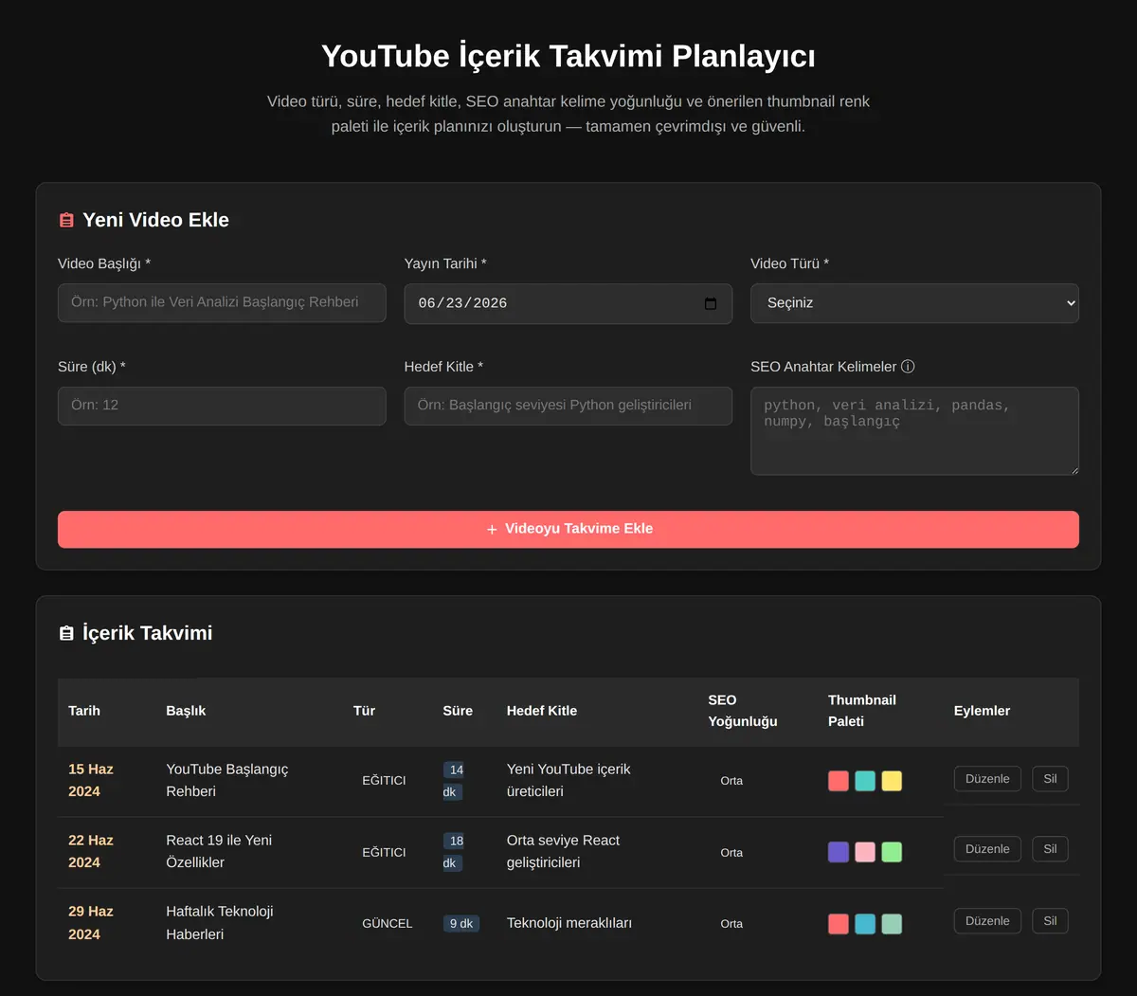This screenshot has height=996, width=1137.
Task: Click purple swatch in React 19 row
Action: click(x=839, y=852)
